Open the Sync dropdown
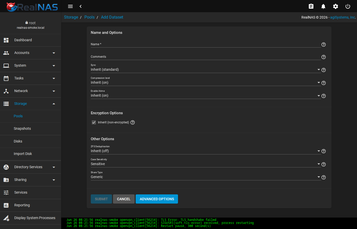Screen dimensions: 357x229 pos(206,69)
